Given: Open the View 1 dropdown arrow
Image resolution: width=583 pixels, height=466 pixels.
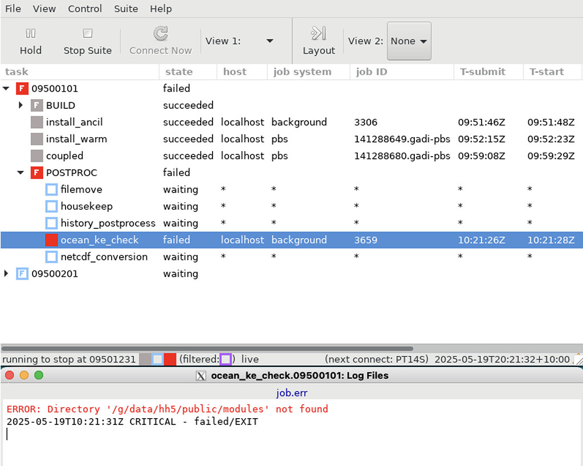Looking at the screenshot, I should pyautogui.click(x=270, y=40).
